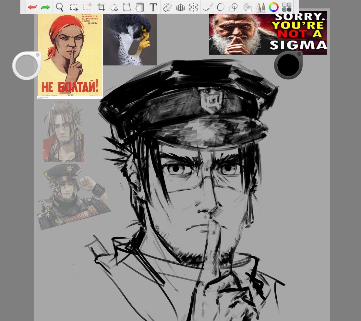
Task: Click the gray brush puck
Action: point(27,65)
